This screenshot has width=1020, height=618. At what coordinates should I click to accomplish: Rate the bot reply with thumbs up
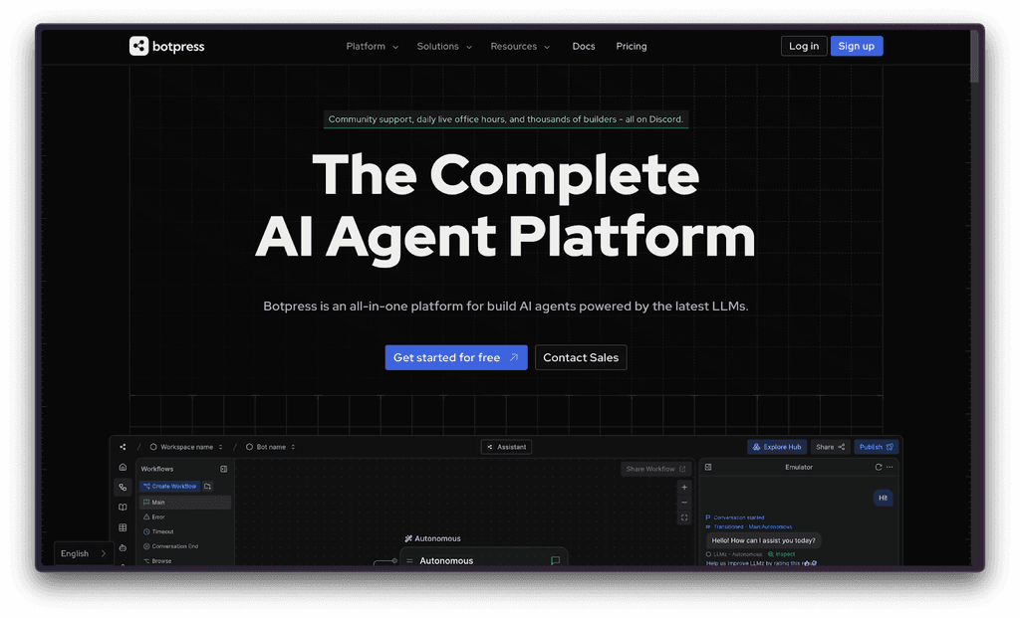pos(808,562)
